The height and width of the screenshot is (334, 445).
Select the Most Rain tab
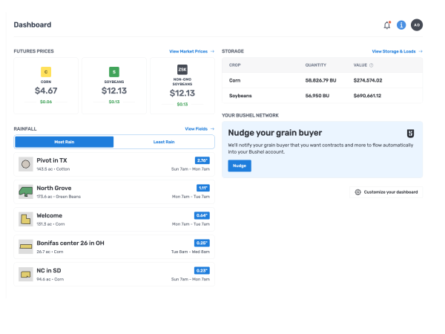64,142
